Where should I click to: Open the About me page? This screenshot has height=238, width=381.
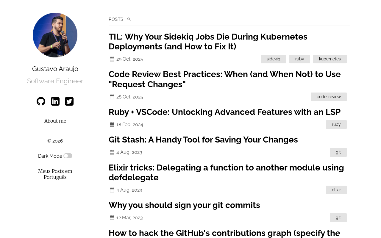point(55,121)
